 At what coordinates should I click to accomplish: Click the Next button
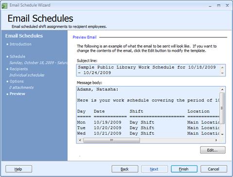(x=154, y=169)
